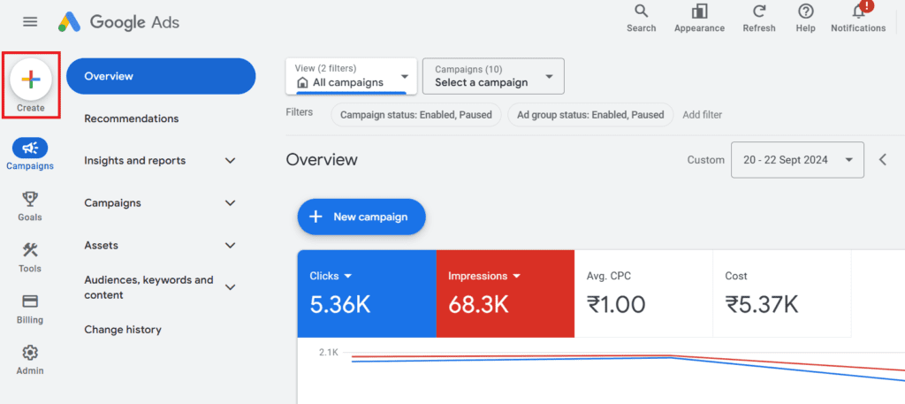Open the custom date range dropdown
This screenshot has height=404, width=905.
[797, 160]
